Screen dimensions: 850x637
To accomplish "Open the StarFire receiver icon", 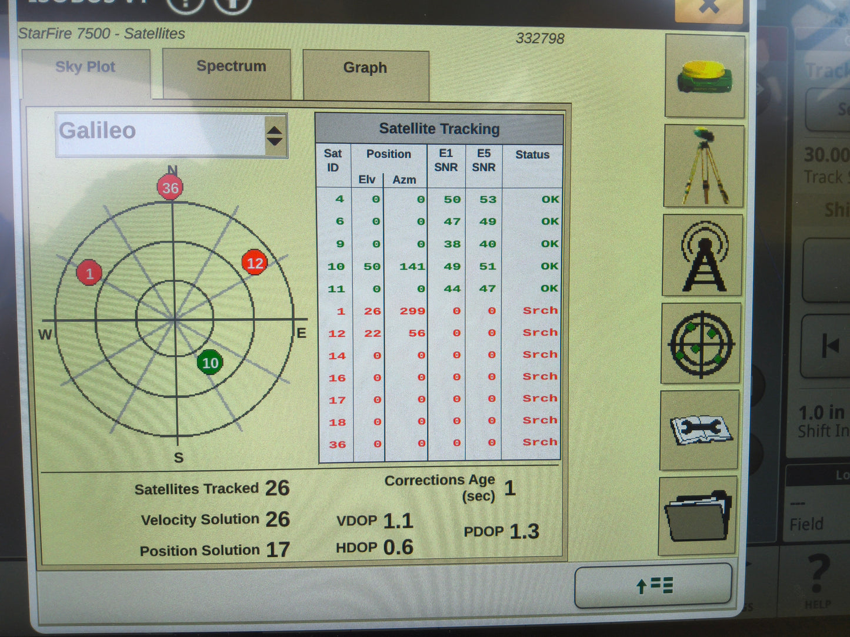I will pos(705,76).
